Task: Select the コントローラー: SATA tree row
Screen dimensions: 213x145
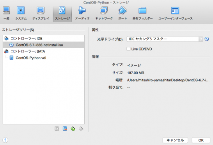Action: pyautogui.click(x=44, y=51)
